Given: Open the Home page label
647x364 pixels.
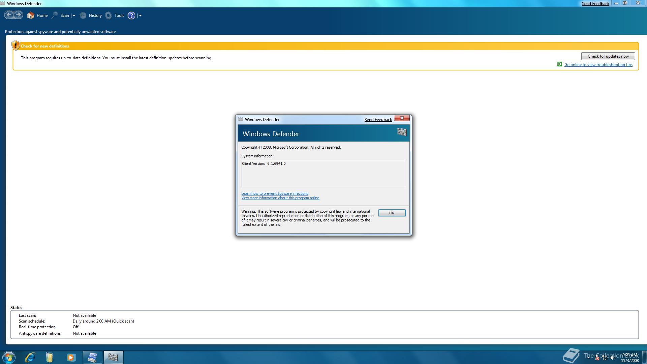Looking at the screenshot, I should (42, 16).
